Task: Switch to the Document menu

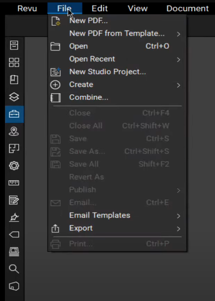Action: click(187, 8)
